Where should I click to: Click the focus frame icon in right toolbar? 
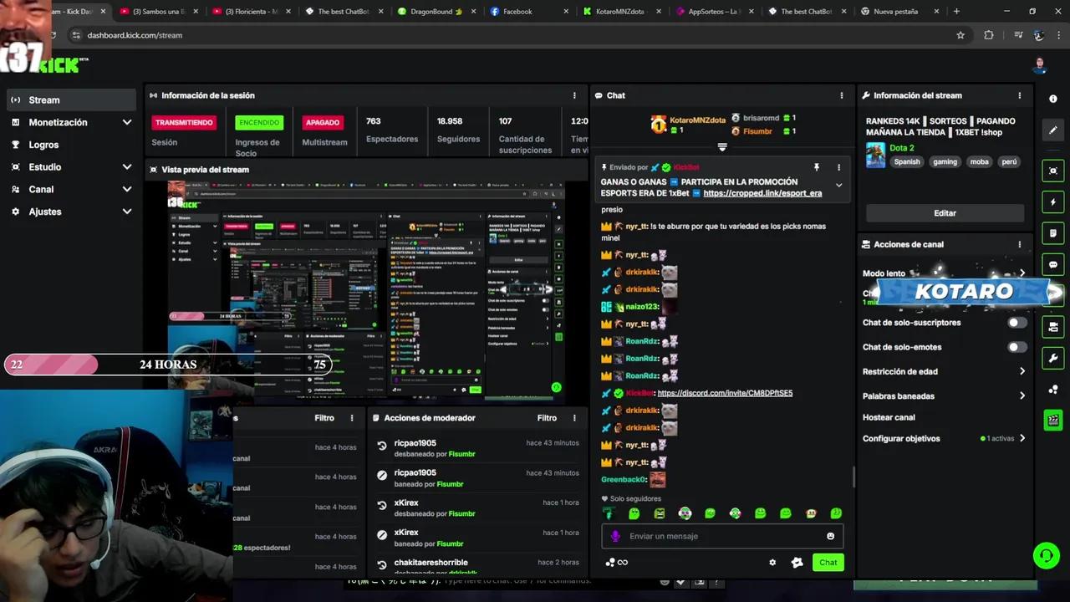(x=1052, y=171)
